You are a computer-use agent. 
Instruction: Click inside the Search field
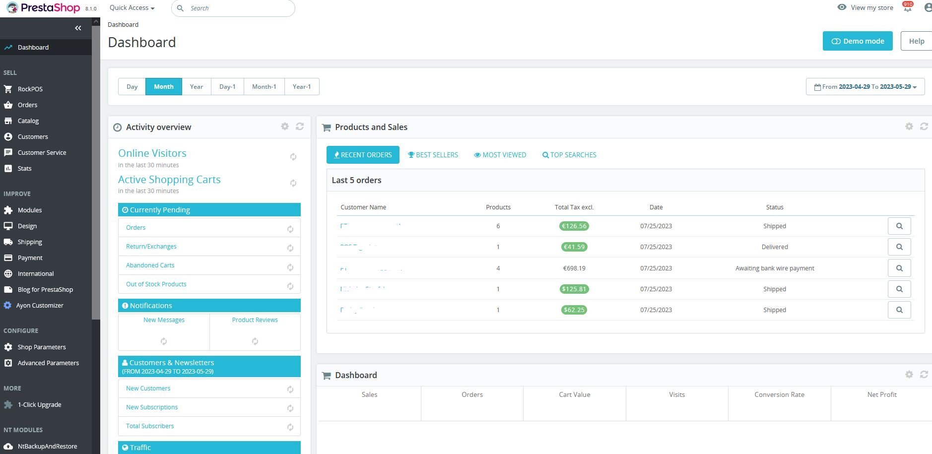[x=233, y=8]
